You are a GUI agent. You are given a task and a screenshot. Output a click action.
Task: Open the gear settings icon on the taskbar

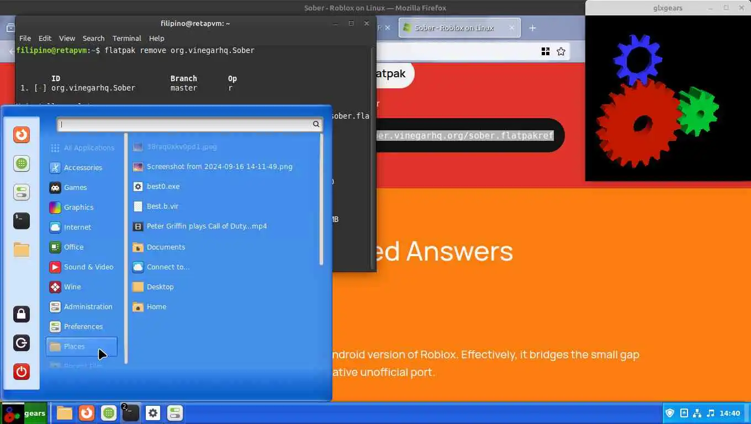(153, 413)
